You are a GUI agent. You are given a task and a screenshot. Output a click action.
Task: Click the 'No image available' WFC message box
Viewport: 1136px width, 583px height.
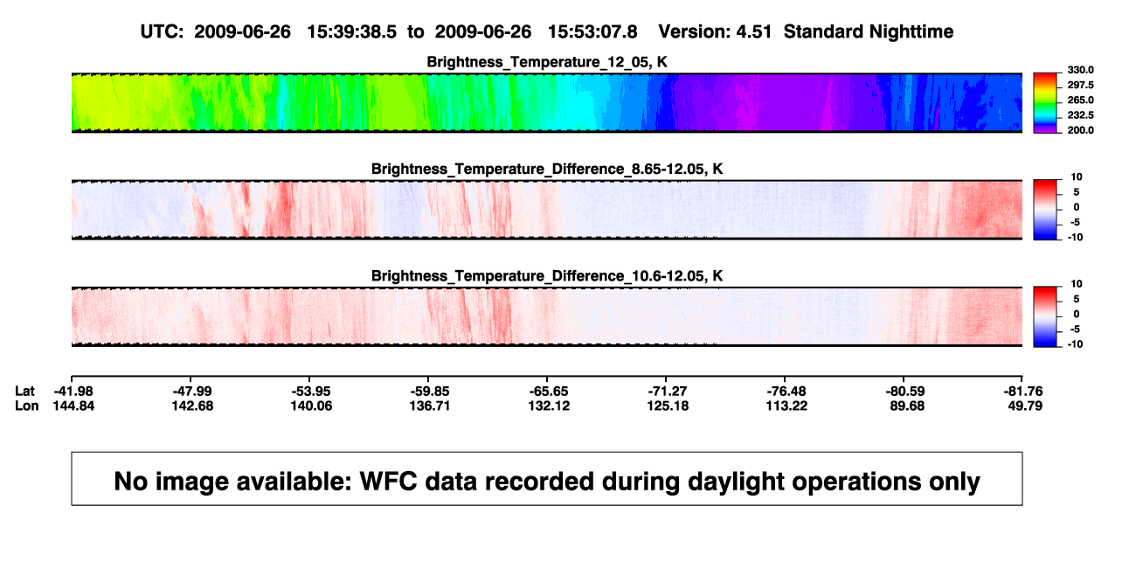pyautogui.click(x=547, y=478)
